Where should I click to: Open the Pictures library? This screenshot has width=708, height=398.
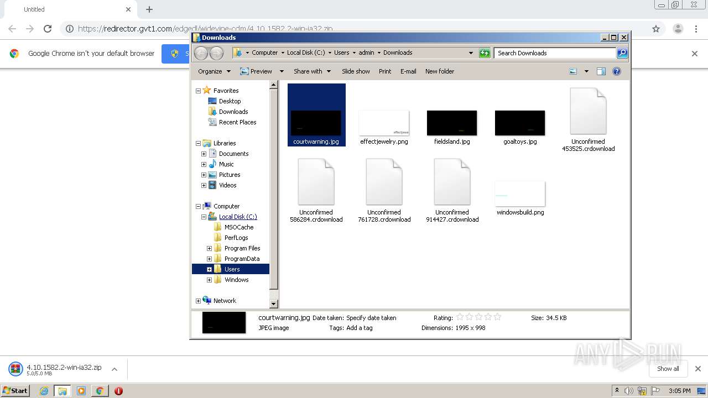point(229,175)
